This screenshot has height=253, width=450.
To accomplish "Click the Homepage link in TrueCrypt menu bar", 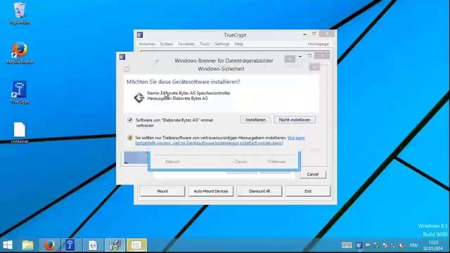I will [x=319, y=44].
